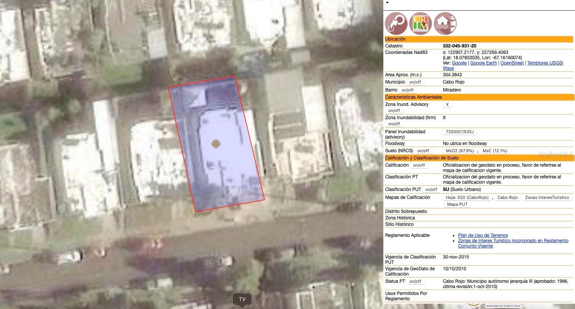
Task: Toggle Suelo (NRCS) layer on/off
Action: tap(423, 151)
